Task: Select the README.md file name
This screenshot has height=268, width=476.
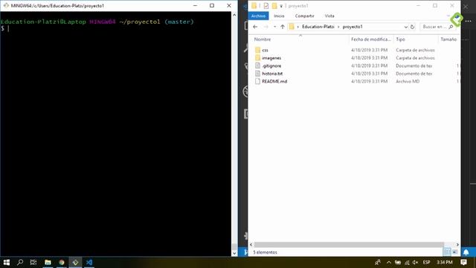Action: pyautogui.click(x=274, y=81)
